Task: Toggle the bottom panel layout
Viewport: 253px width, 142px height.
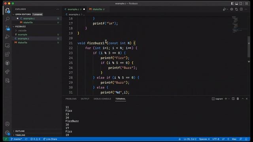Action: point(236,4)
